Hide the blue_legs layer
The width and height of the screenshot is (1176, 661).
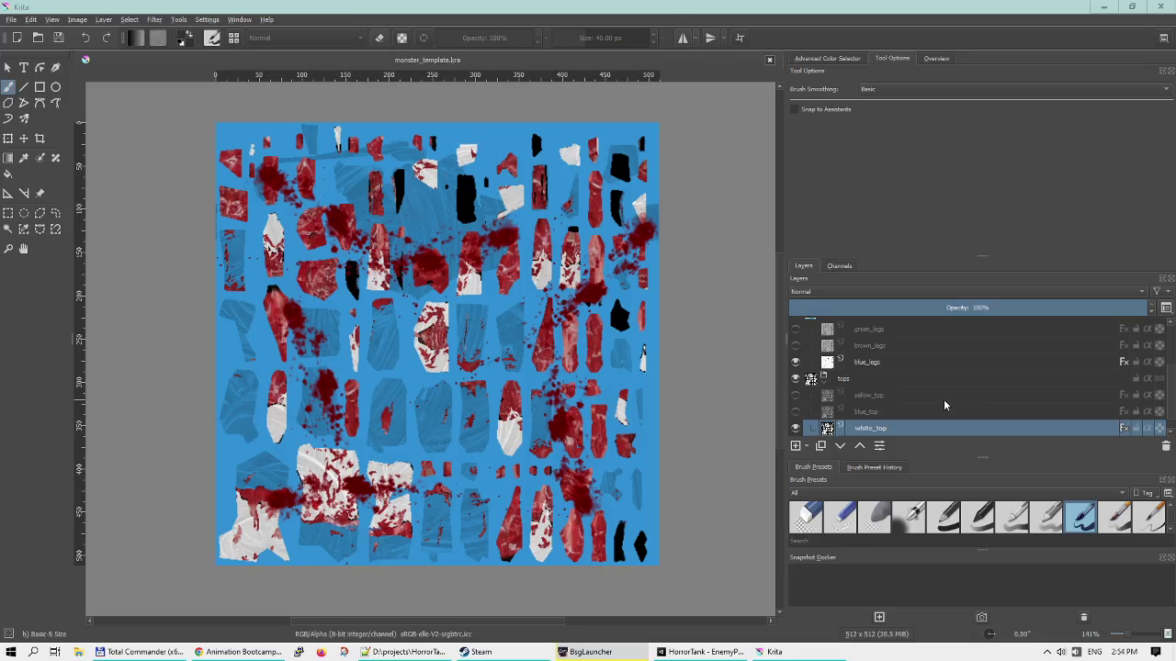point(796,363)
